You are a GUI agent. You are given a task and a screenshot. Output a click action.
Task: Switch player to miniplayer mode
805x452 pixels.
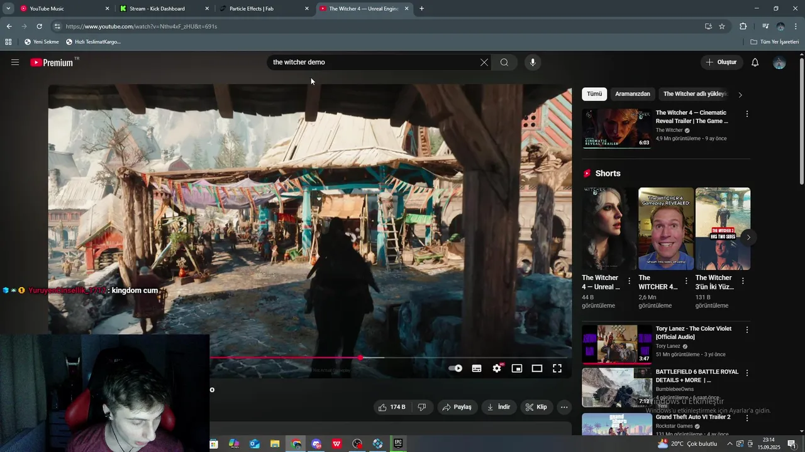(517, 369)
